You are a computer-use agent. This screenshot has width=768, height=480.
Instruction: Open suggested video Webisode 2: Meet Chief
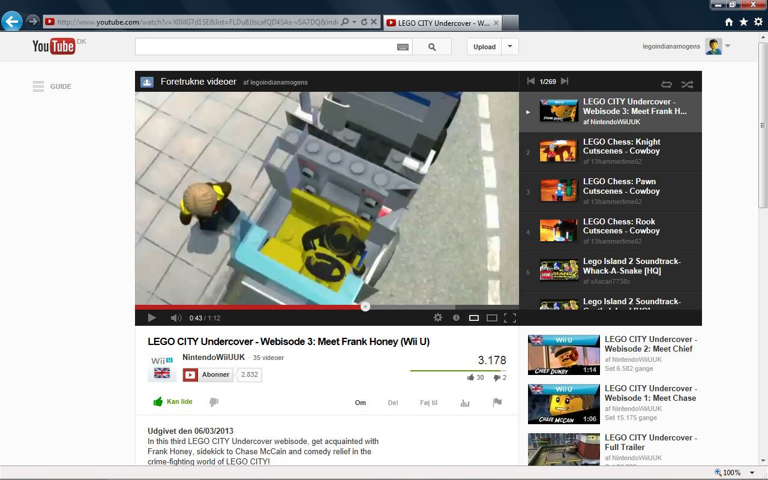[614, 355]
